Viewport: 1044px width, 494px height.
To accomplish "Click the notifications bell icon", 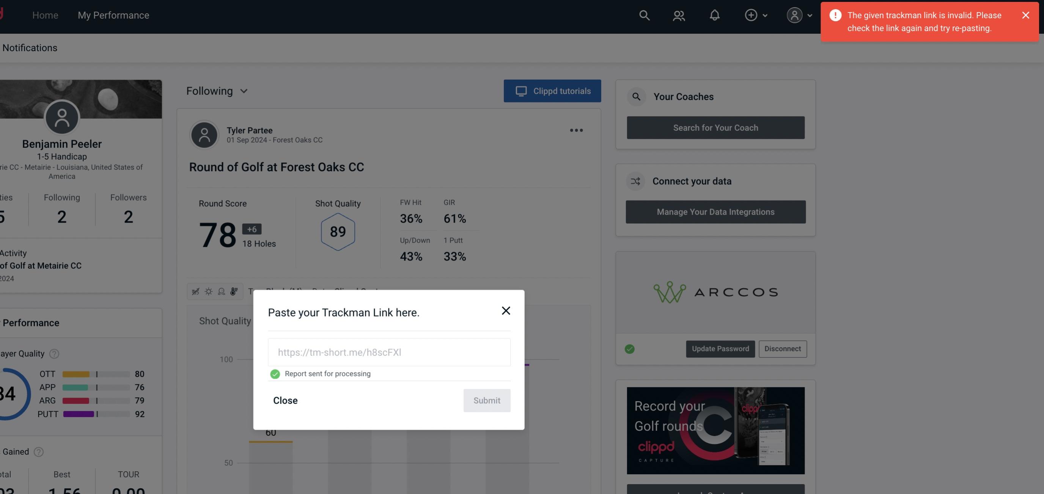I will [x=715, y=15].
